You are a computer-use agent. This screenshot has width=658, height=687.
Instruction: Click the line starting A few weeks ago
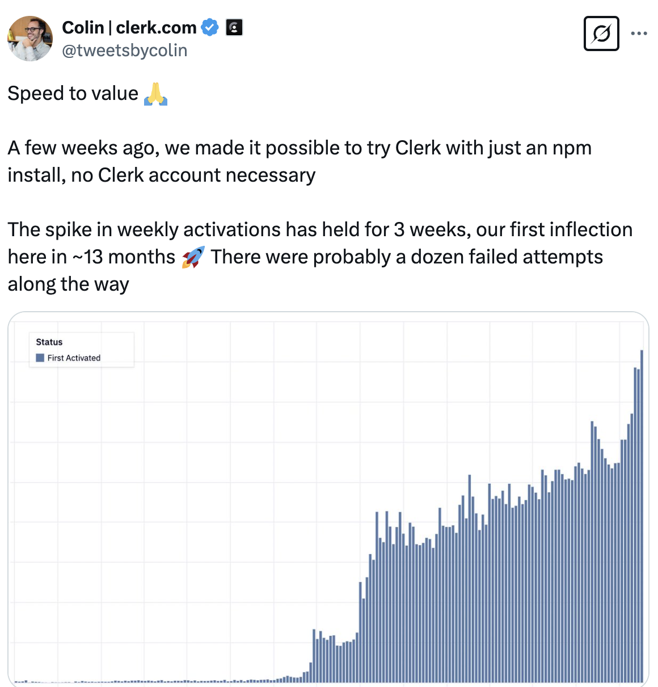coord(300,148)
